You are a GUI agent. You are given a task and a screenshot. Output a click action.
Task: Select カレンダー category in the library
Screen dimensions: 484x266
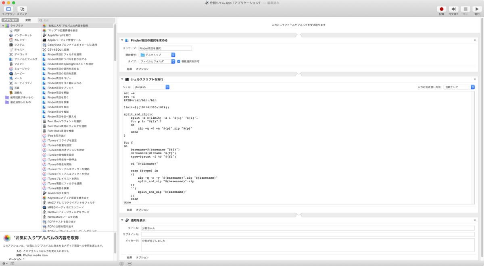[x=21, y=40]
